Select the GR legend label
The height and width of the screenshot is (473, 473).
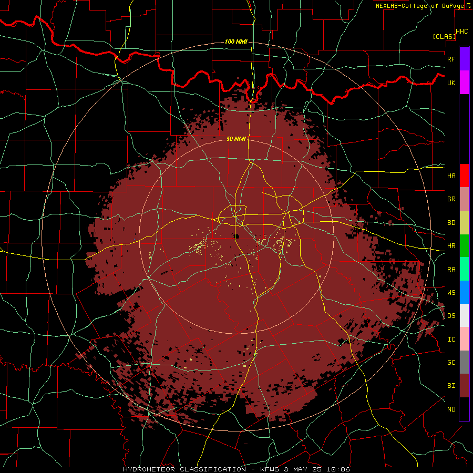451,199
